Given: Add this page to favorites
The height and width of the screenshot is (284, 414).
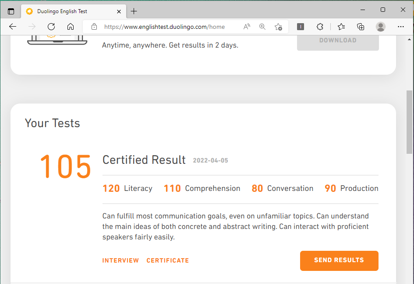Looking at the screenshot, I should tap(278, 27).
